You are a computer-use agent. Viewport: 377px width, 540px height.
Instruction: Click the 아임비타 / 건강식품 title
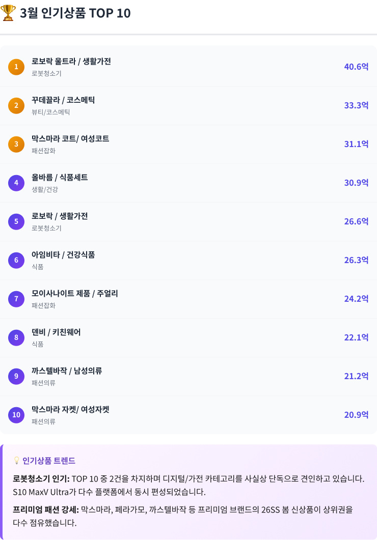63,255
